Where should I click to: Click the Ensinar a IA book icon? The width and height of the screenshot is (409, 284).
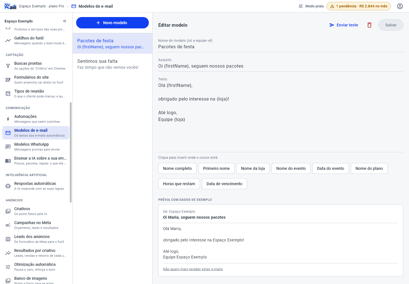[8, 161]
